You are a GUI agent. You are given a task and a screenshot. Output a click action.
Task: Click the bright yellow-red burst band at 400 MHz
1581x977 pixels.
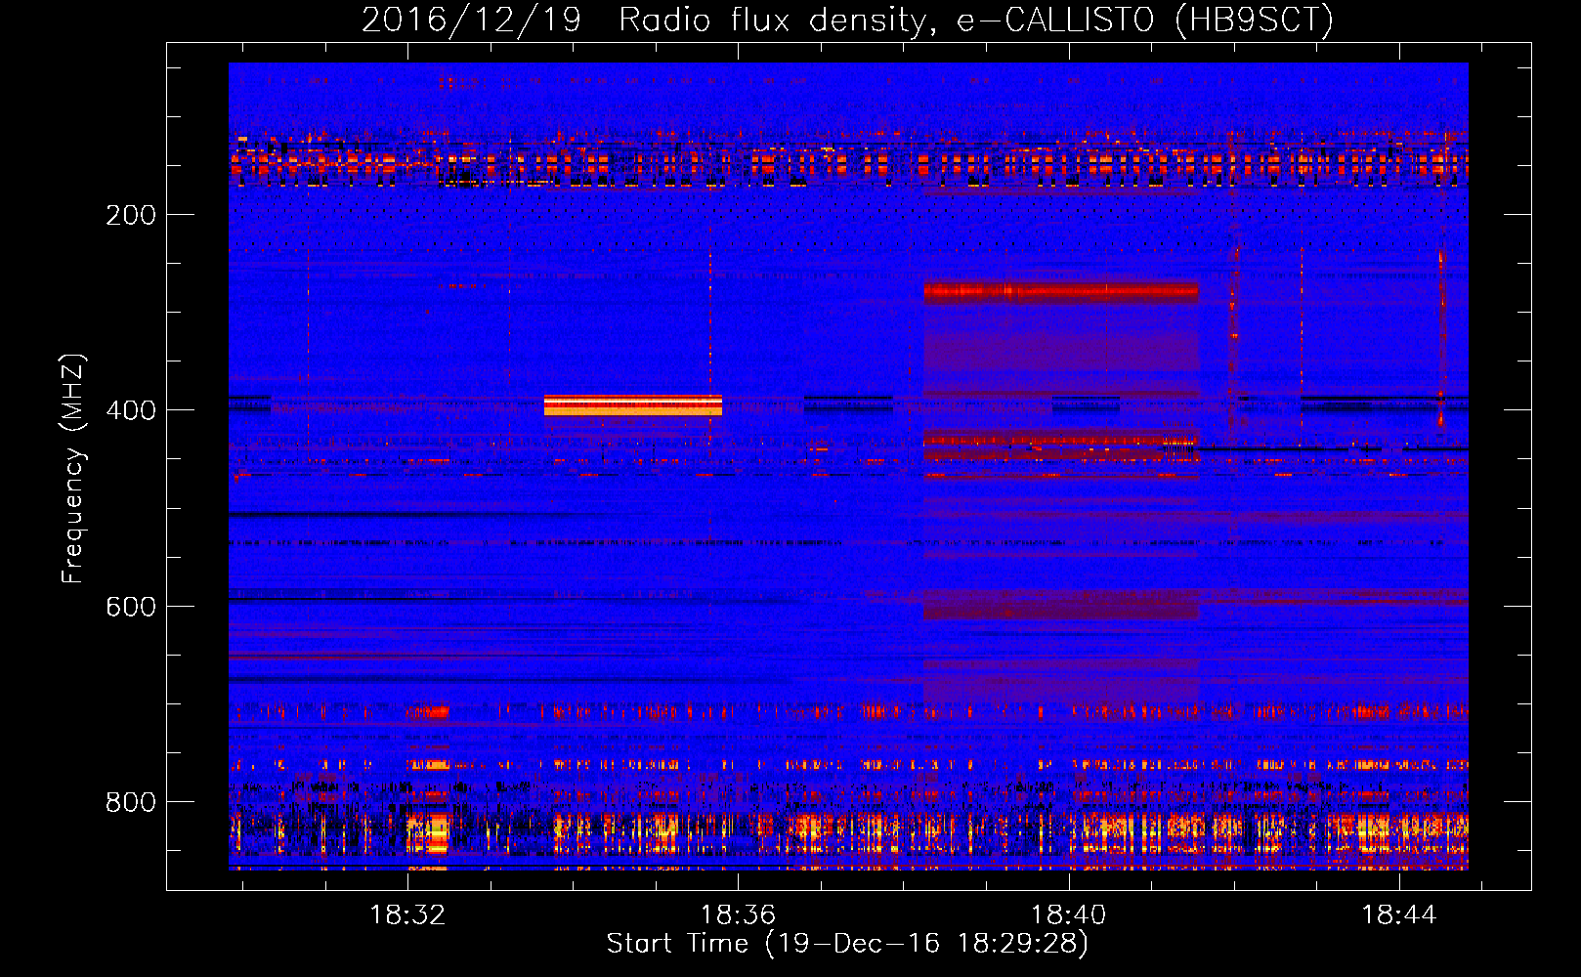coord(633,404)
